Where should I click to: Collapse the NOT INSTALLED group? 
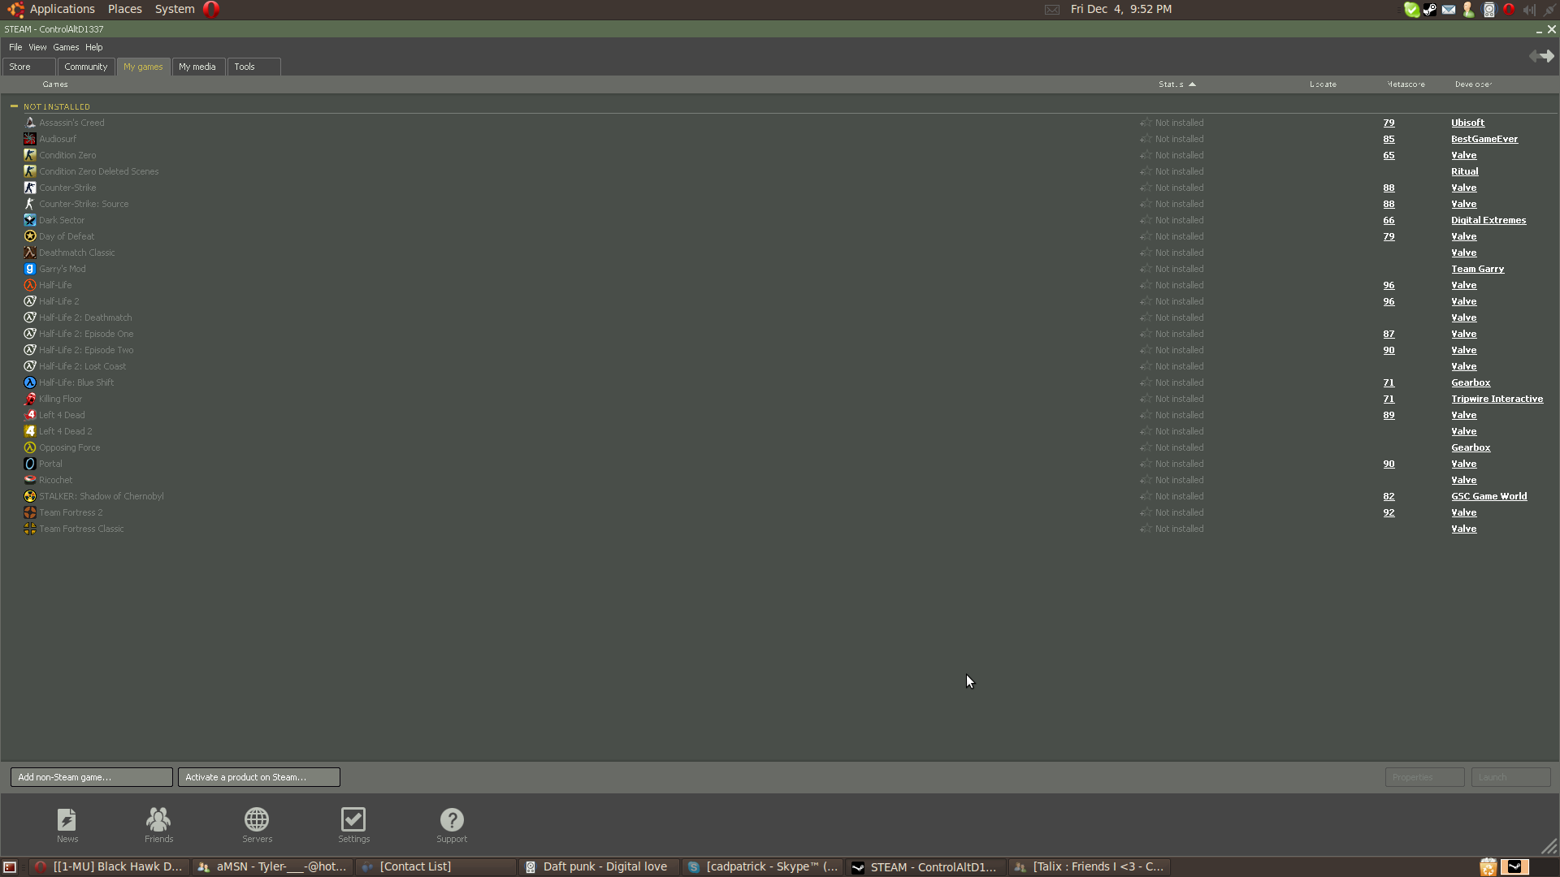pyautogui.click(x=14, y=106)
